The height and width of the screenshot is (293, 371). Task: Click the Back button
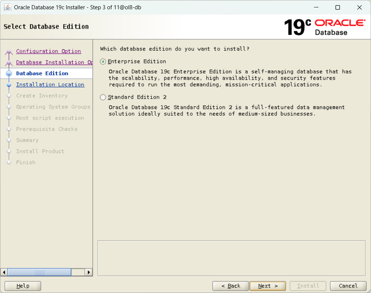coord(231,286)
